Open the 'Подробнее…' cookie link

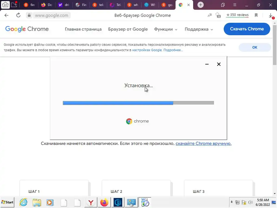173,50
